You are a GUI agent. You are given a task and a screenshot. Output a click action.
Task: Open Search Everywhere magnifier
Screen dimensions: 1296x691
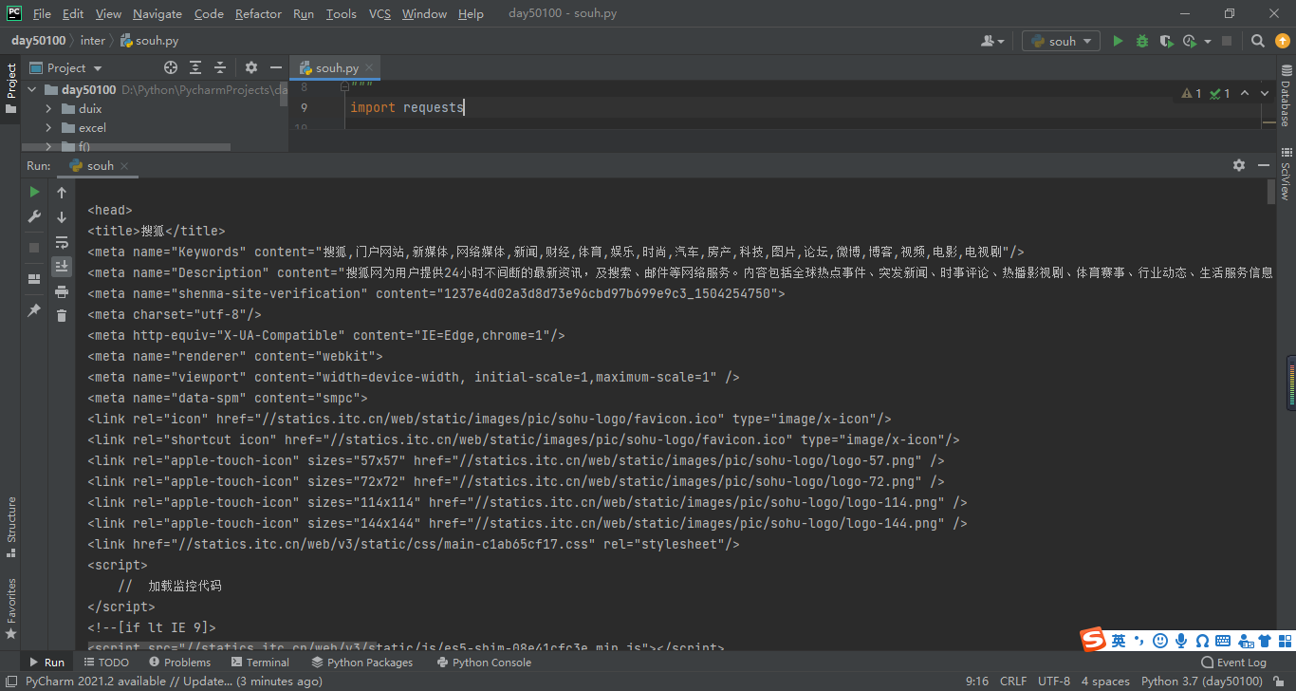(1257, 41)
